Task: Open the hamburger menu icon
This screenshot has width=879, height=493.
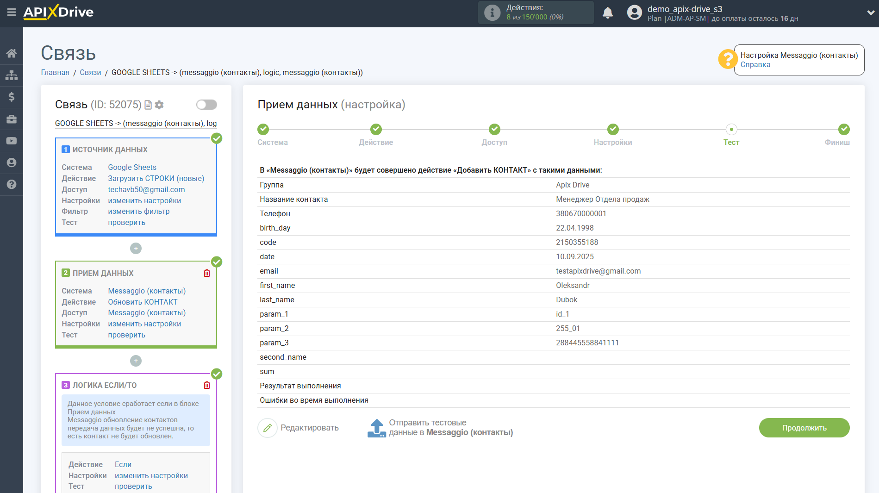Action: click(12, 12)
